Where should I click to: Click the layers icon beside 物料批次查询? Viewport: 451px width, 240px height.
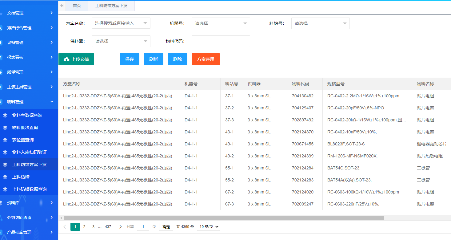(x=5, y=128)
